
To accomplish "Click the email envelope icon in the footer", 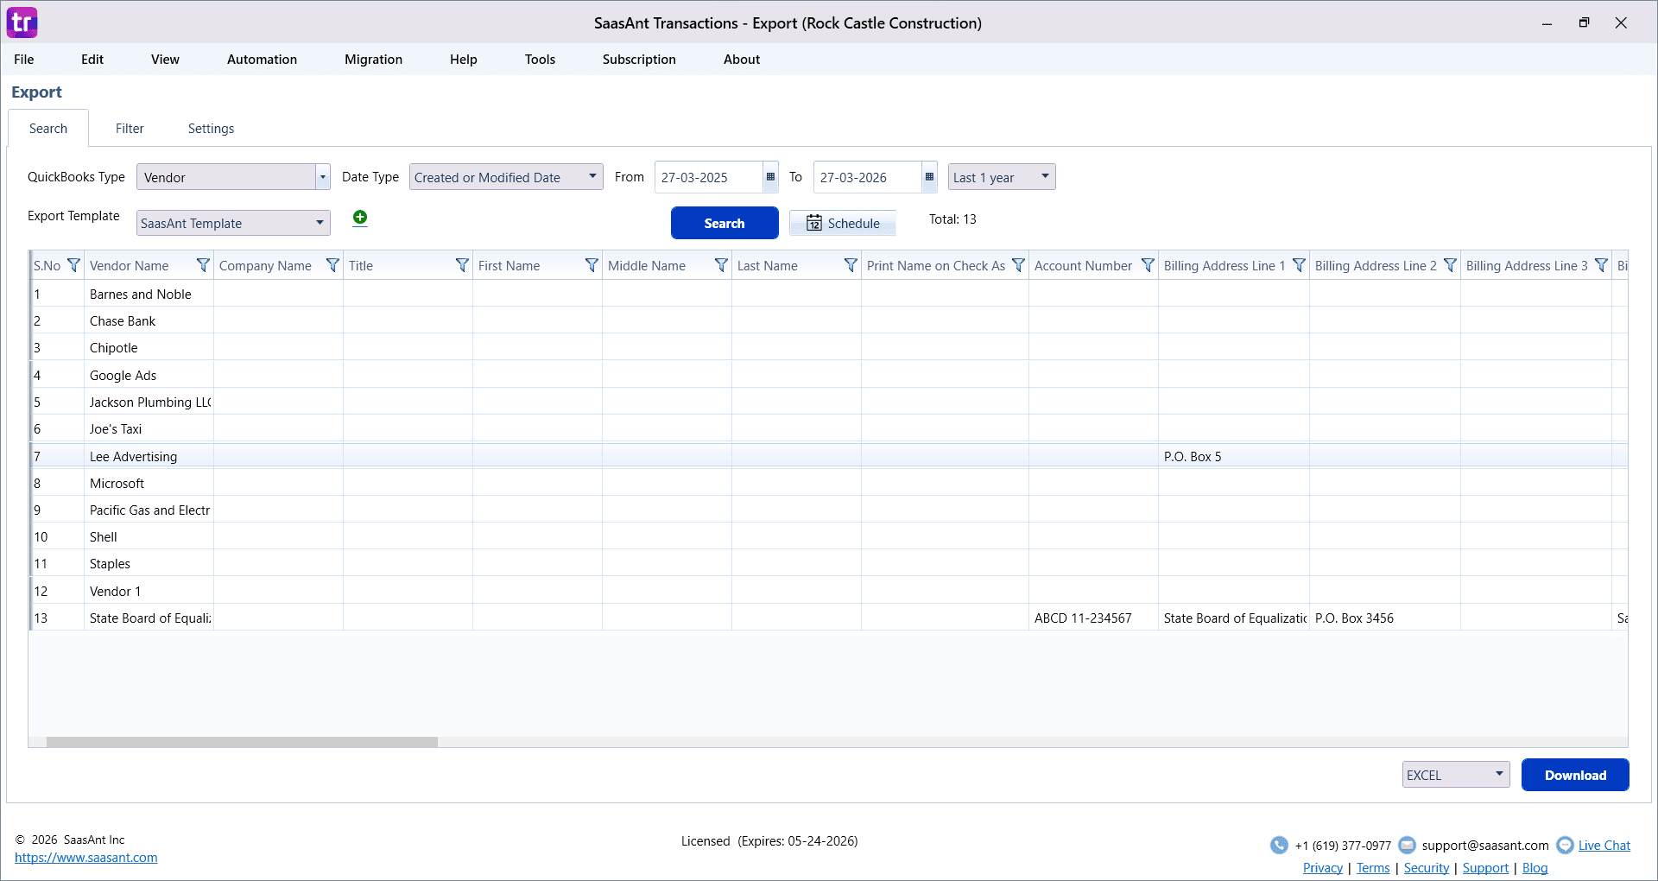I will pyautogui.click(x=1407, y=845).
